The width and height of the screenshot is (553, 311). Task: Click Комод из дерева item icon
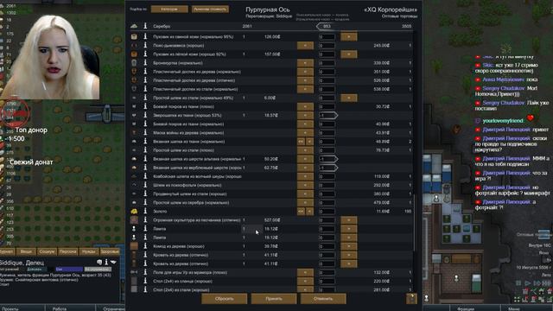[134, 246]
